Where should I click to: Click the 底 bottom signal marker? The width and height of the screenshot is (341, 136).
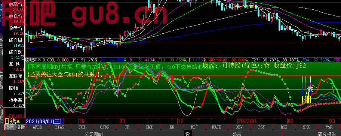tap(311, 89)
